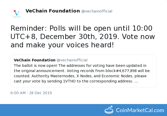
Task: Click the 'ballot is now open!' sentence
Action: [x=40, y=66]
